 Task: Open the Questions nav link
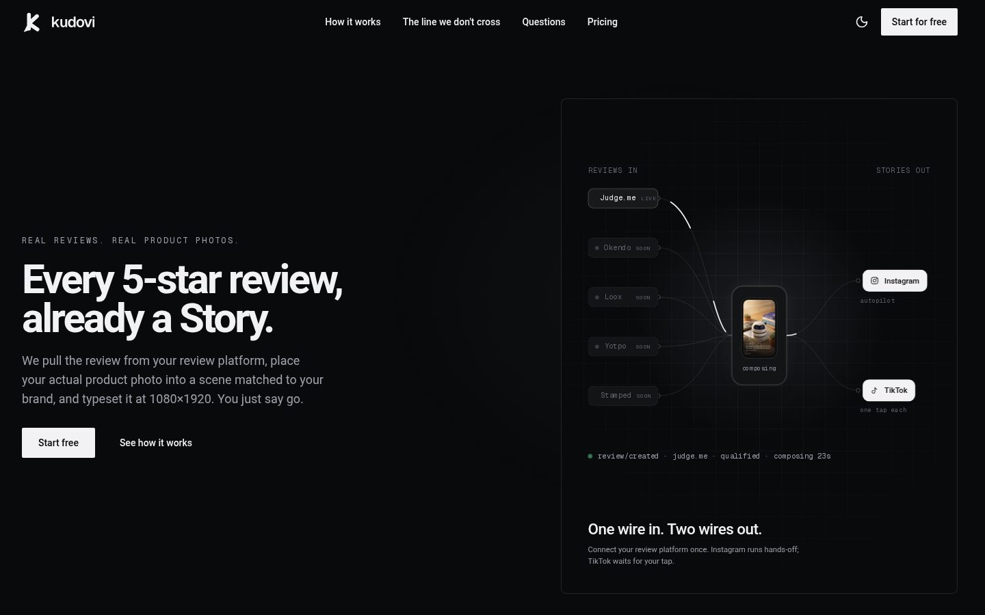click(544, 22)
